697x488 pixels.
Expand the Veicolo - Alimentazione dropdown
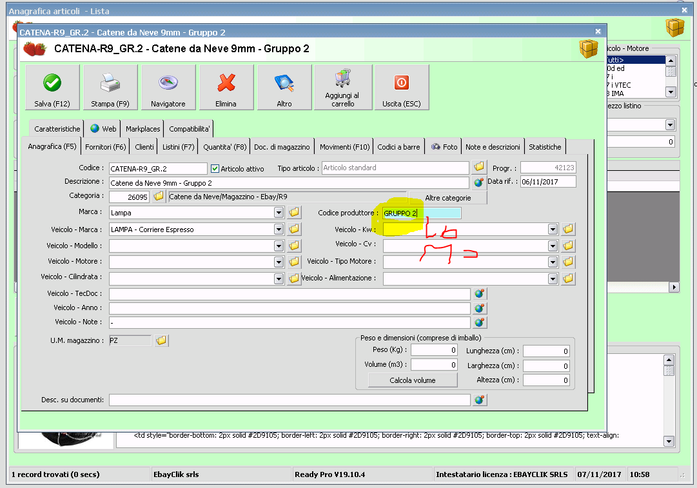coord(553,278)
